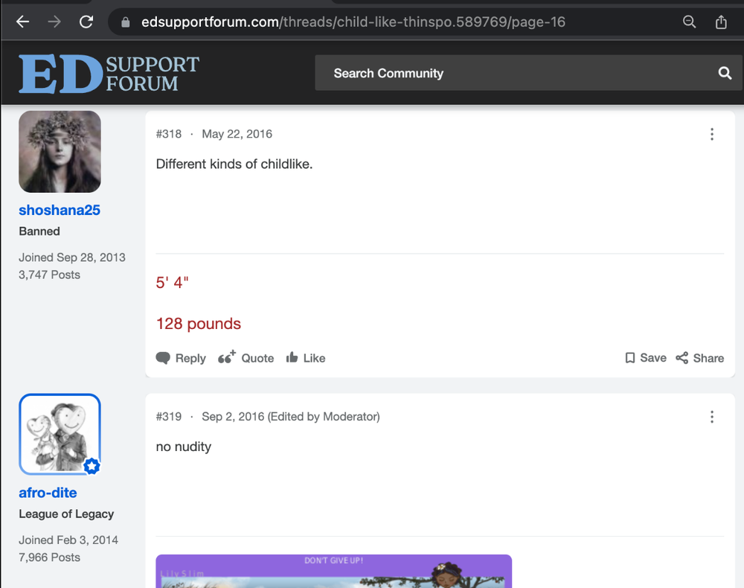Submit search with magnifier icon
This screenshot has width=744, height=588.
click(725, 73)
